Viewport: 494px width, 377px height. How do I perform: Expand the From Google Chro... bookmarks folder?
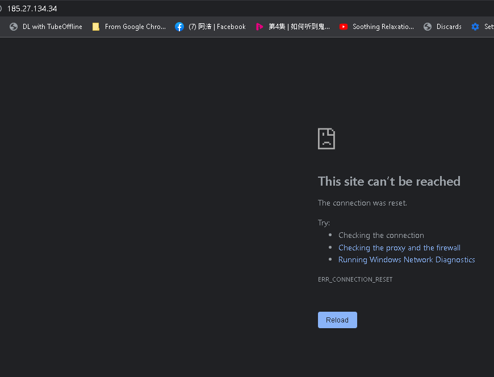[135, 27]
